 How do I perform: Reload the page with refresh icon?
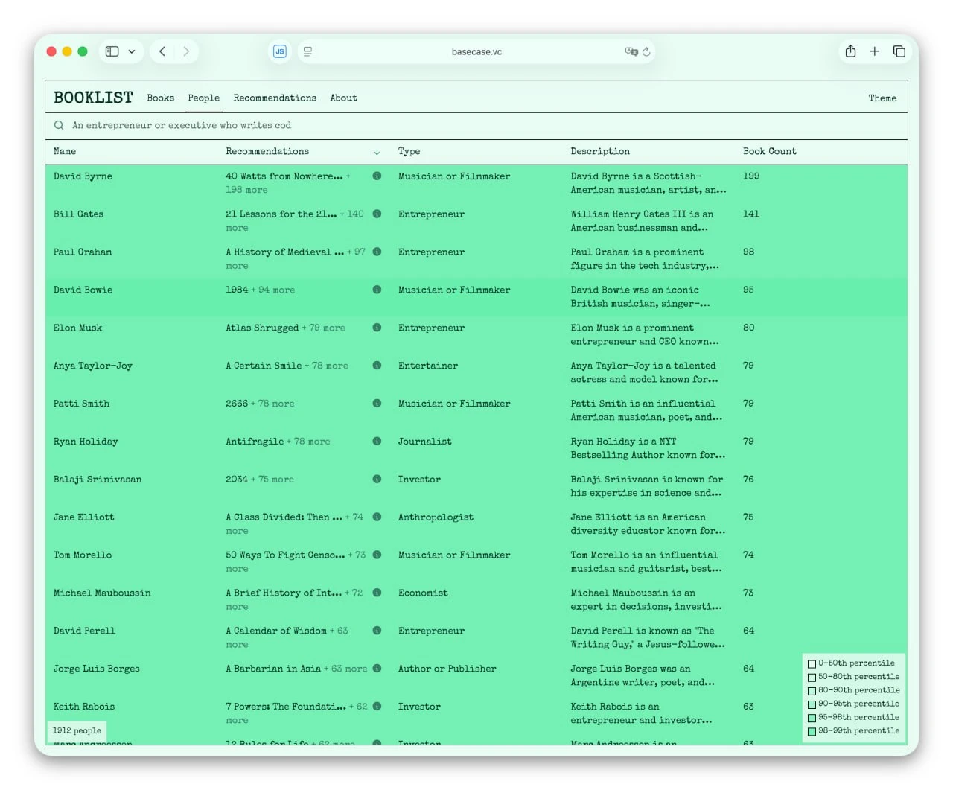click(x=646, y=51)
